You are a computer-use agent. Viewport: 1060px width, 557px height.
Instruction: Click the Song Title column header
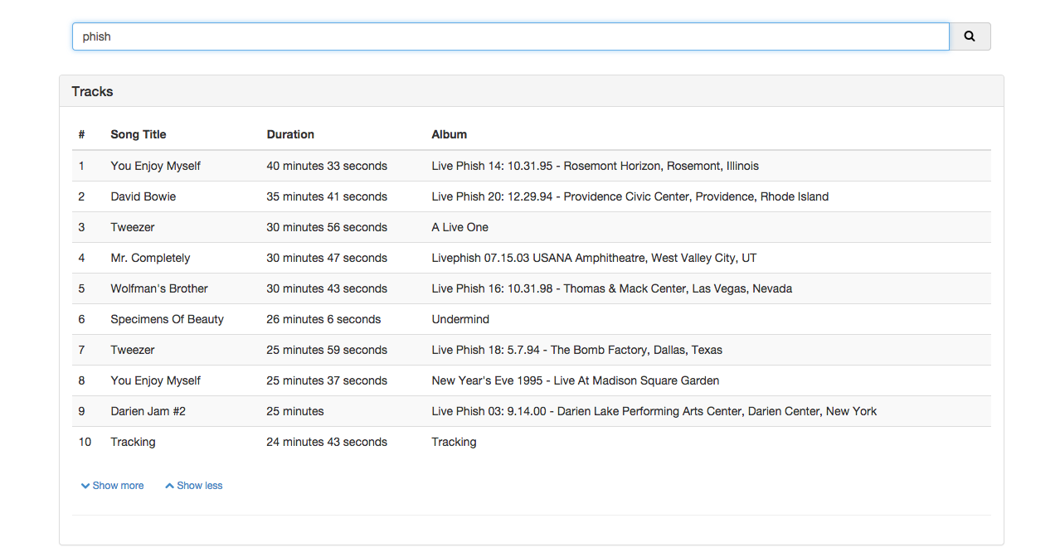click(x=139, y=134)
